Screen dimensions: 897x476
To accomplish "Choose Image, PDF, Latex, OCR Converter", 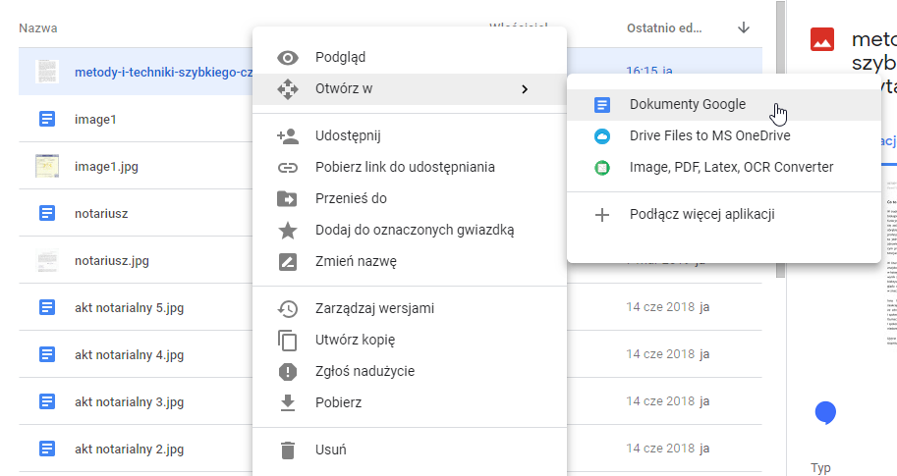I will click(731, 167).
